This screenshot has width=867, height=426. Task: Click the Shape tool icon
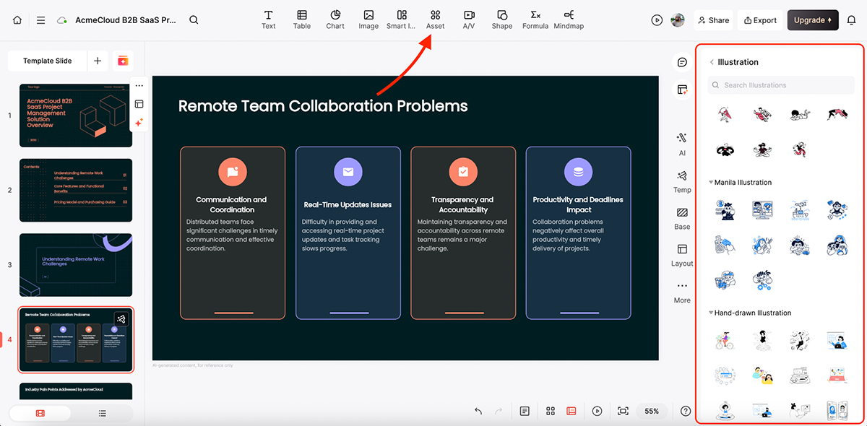pyautogui.click(x=501, y=19)
